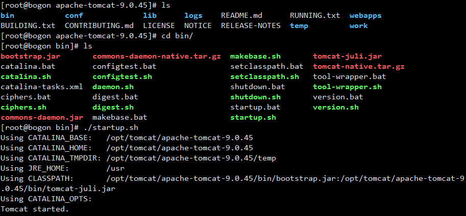This screenshot has height=216, width=466.
Task: Select the CONTRIBUTING.md file name
Action: tap(99, 26)
